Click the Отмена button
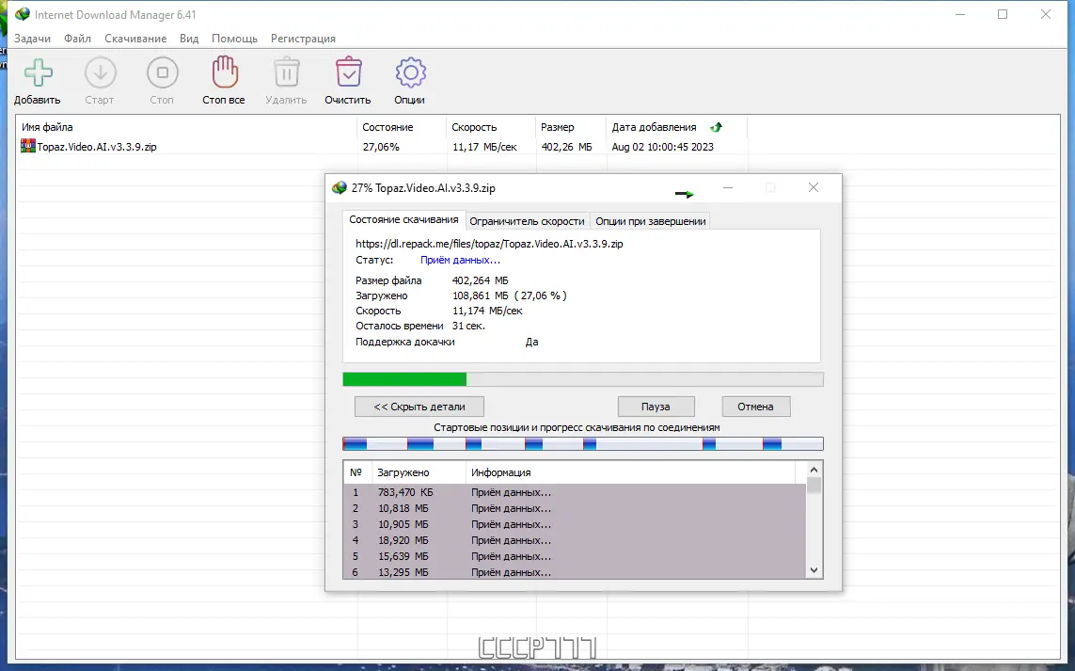 pos(755,407)
